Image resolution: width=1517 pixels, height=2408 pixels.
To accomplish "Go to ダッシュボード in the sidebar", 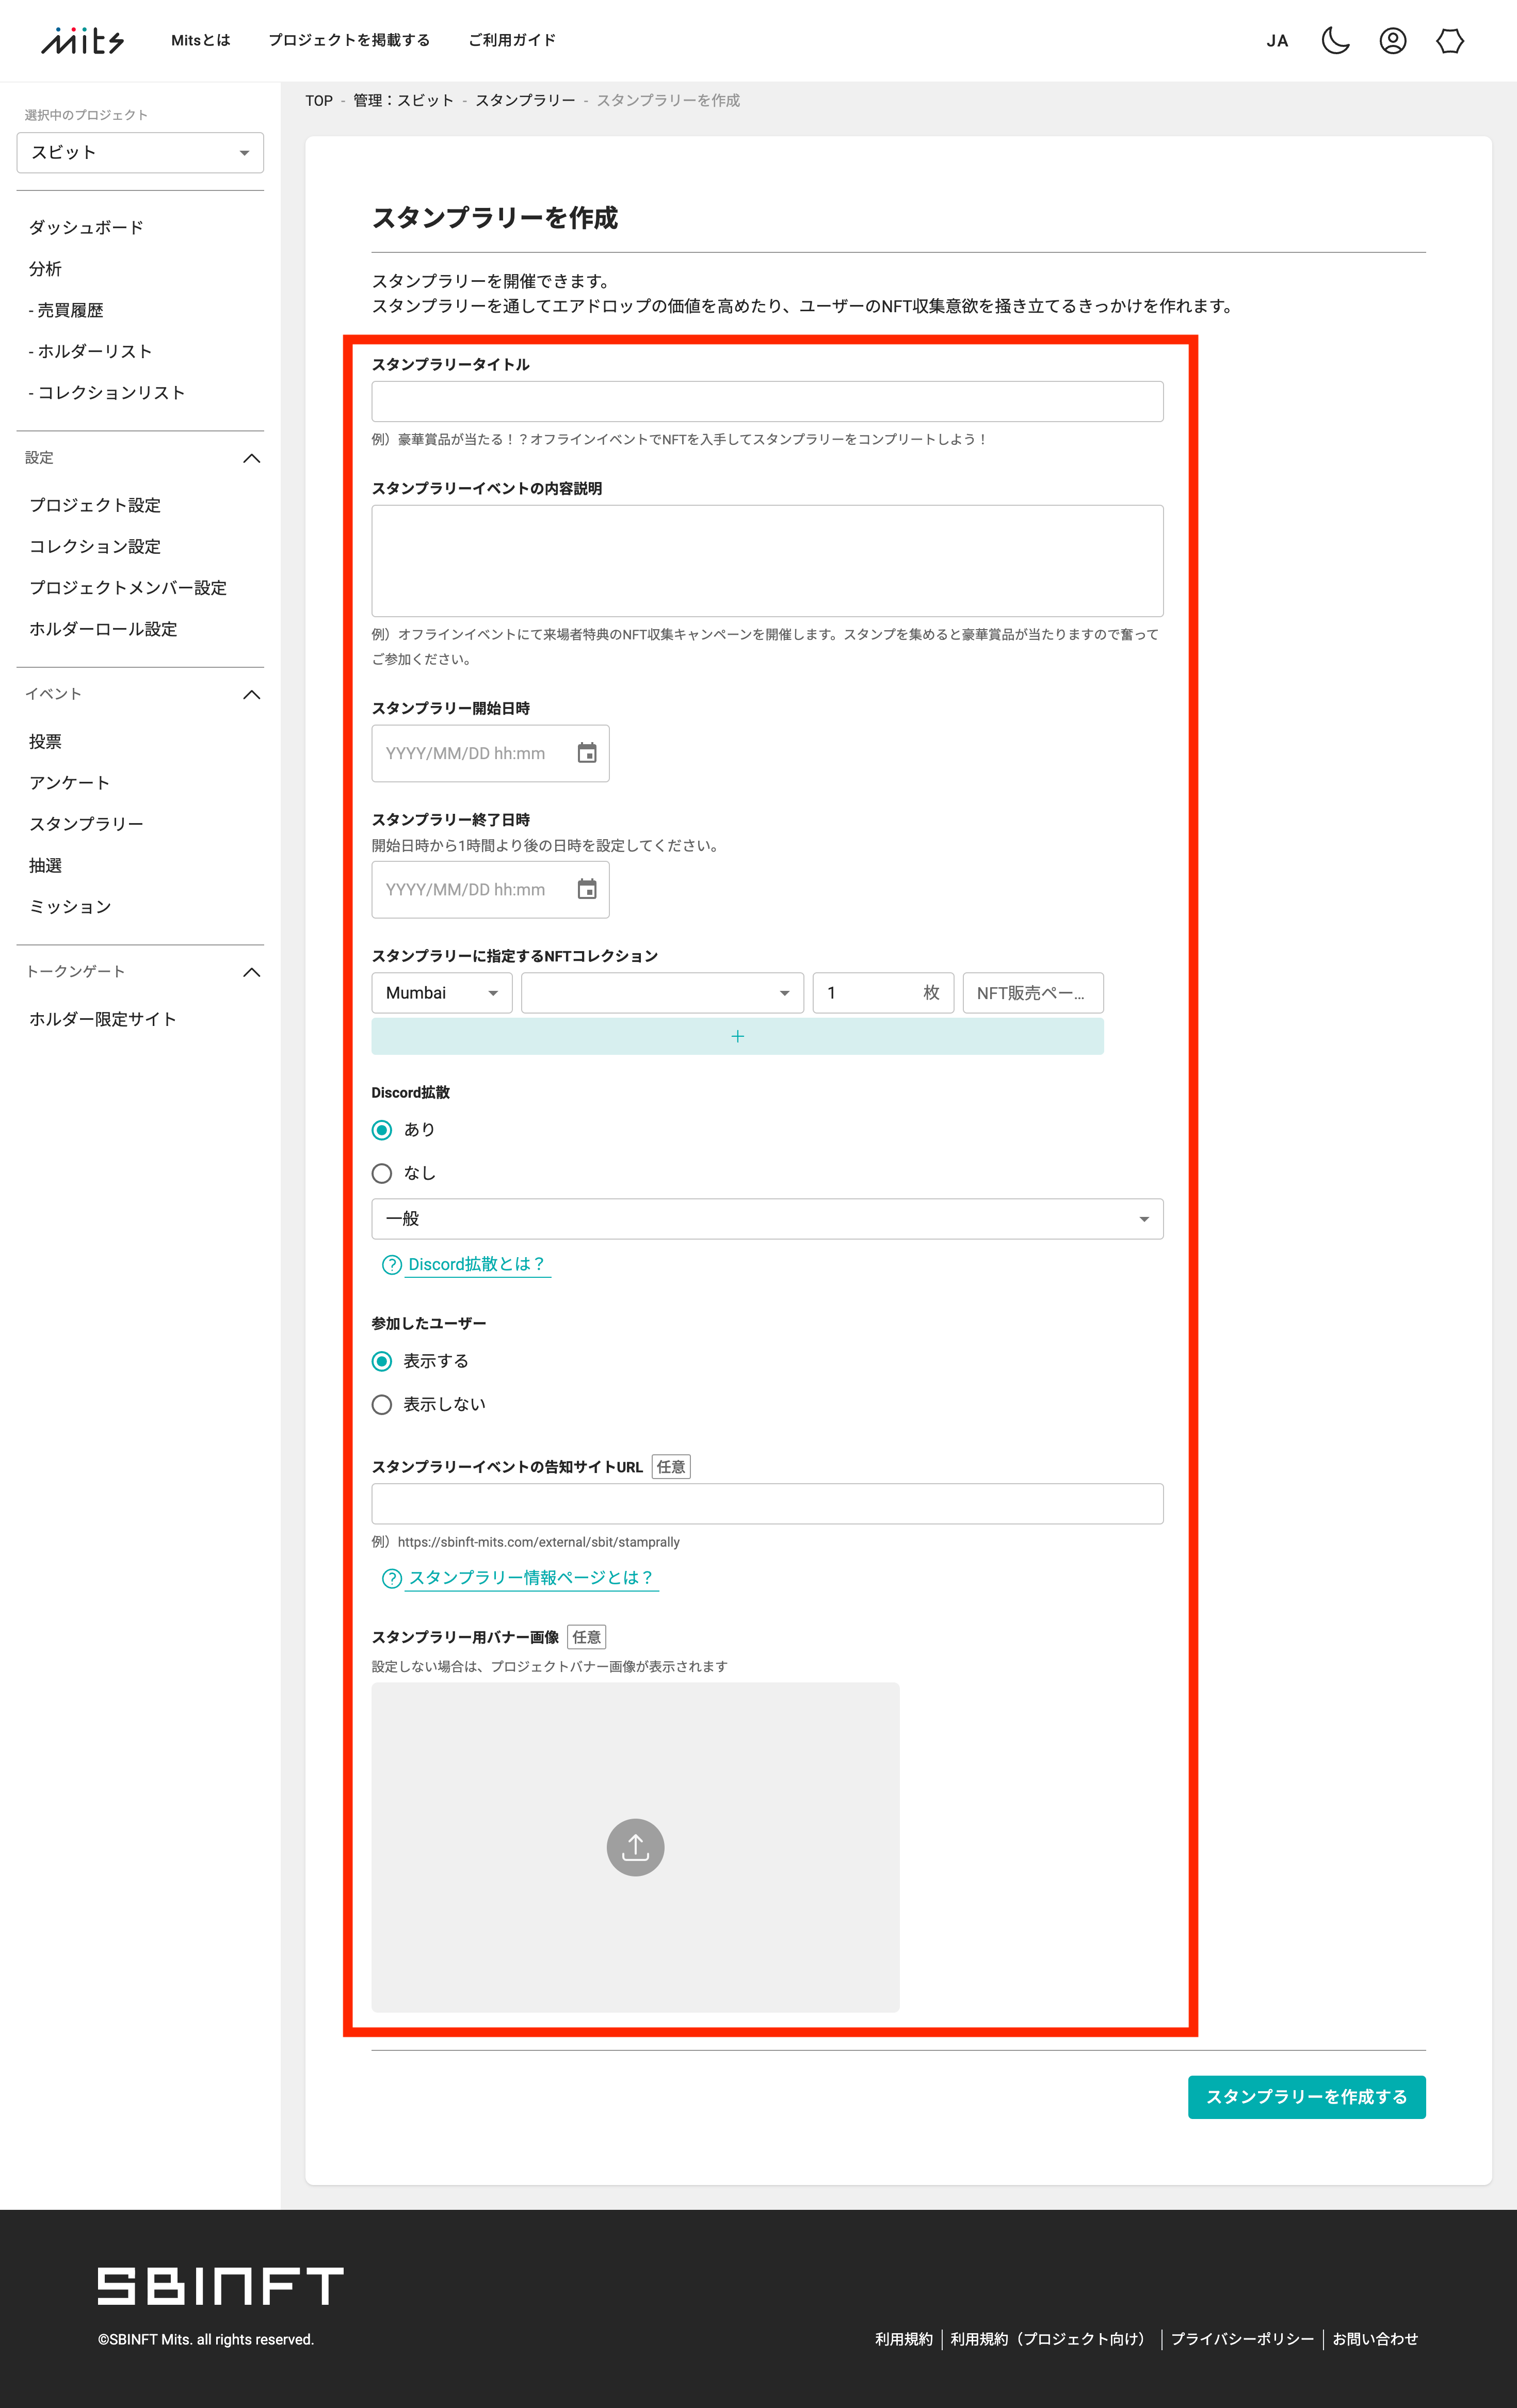I will click(86, 227).
